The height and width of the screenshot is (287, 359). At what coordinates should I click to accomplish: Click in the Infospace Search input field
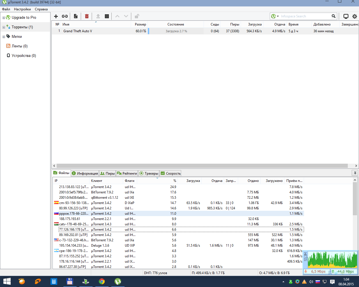tap(305, 16)
